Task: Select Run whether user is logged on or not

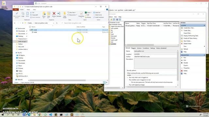Action: pos(128,80)
